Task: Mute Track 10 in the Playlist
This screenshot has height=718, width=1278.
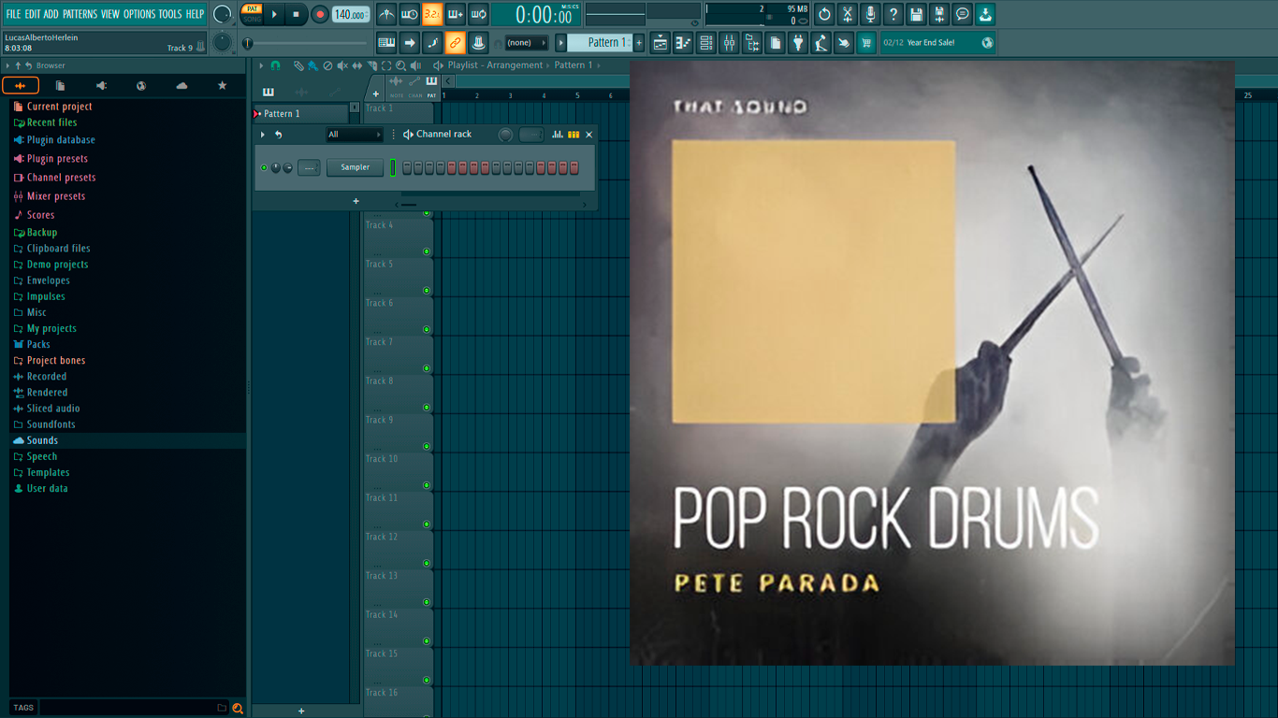Action: 427,485
